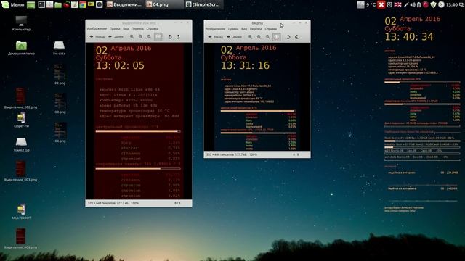
Task: Open the panel clock showing 13:40
Action: click(452, 4)
